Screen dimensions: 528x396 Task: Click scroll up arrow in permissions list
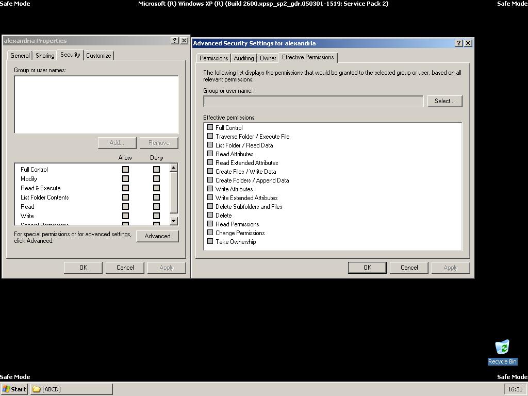tap(173, 168)
